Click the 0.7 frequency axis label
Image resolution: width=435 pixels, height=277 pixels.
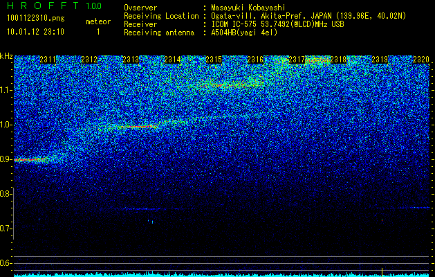click(x=6, y=229)
